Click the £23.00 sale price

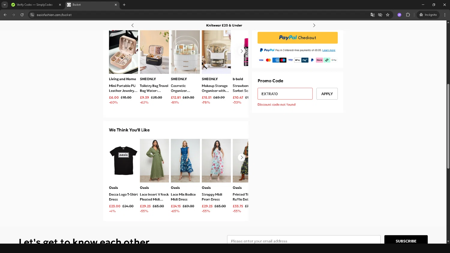(x=115, y=206)
